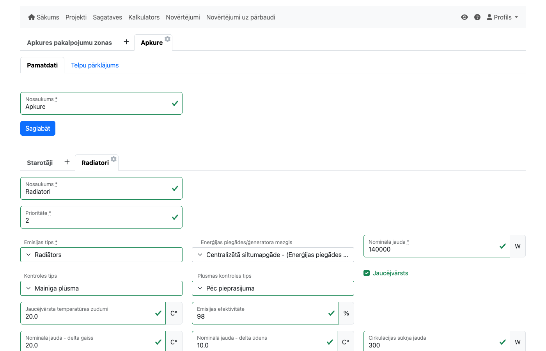
Task: Open help question mark icon
Action: (x=477, y=17)
